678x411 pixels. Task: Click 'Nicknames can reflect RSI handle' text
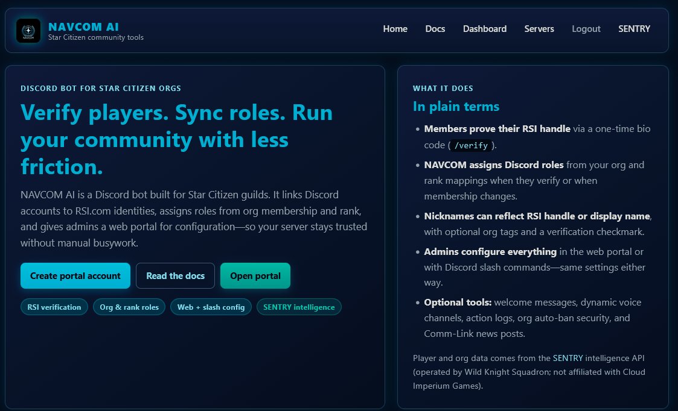tap(537, 216)
